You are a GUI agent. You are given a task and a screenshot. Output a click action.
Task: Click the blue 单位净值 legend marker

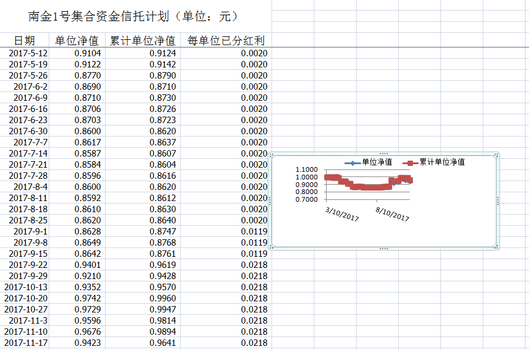(352, 162)
